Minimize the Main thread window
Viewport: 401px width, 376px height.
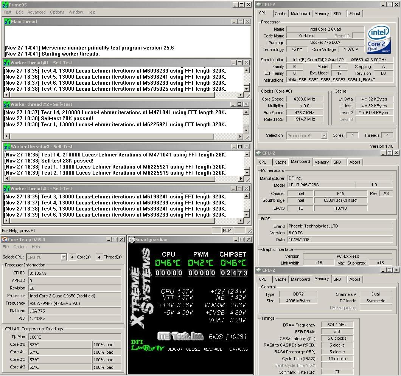click(x=234, y=22)
